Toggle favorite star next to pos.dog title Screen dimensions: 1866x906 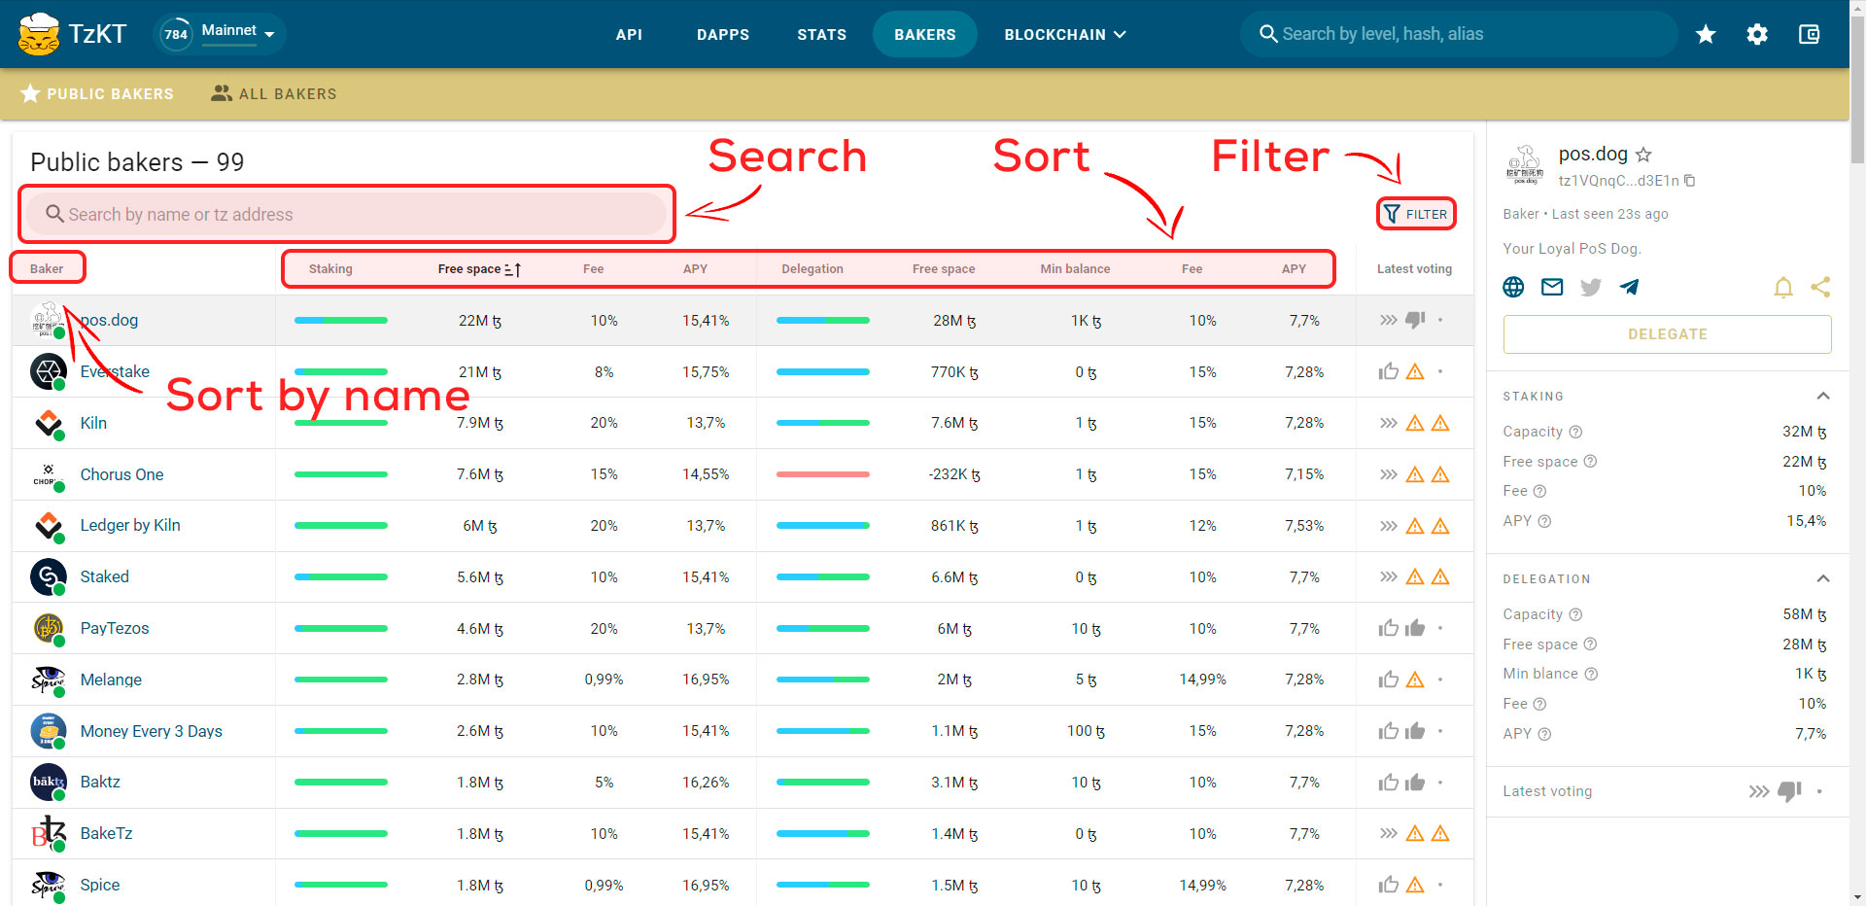tap(1643, 155)
